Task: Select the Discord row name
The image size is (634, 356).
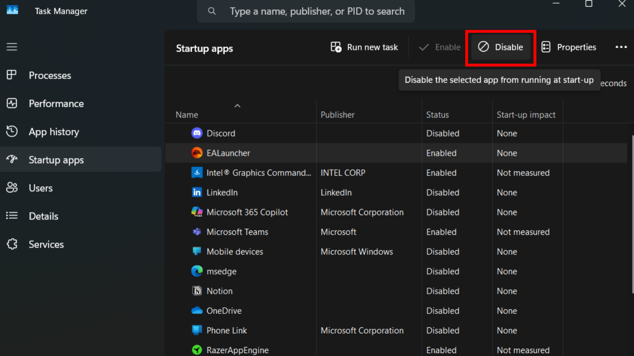Action: [221, 133]
